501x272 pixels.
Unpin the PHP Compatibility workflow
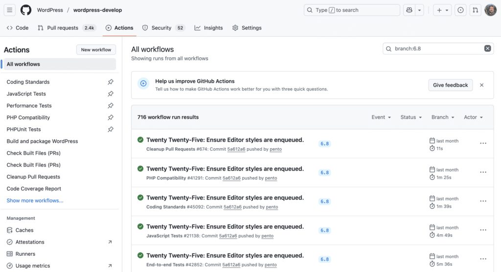click(x=111, y=117)
